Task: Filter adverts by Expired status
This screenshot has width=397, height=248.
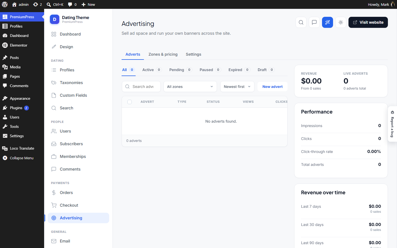Action: 239,70
